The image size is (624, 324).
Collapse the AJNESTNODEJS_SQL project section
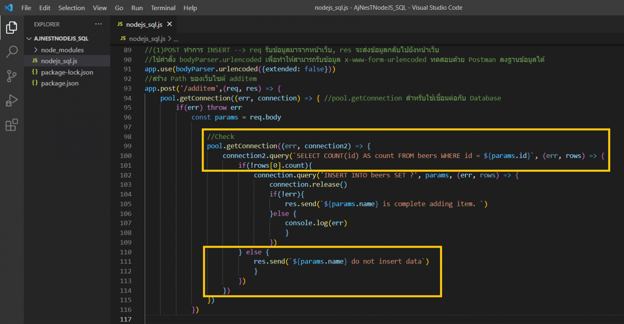click(61, 39)
